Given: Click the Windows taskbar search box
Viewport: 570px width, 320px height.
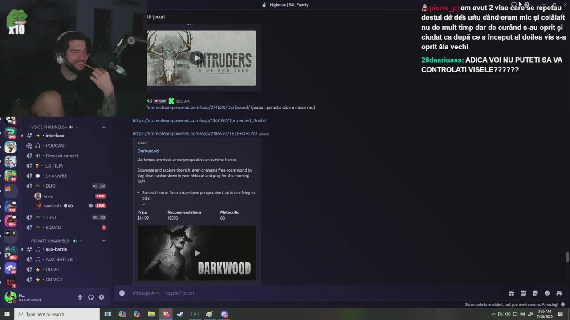Looking at the screenshot, I should [x=57, y=314].
